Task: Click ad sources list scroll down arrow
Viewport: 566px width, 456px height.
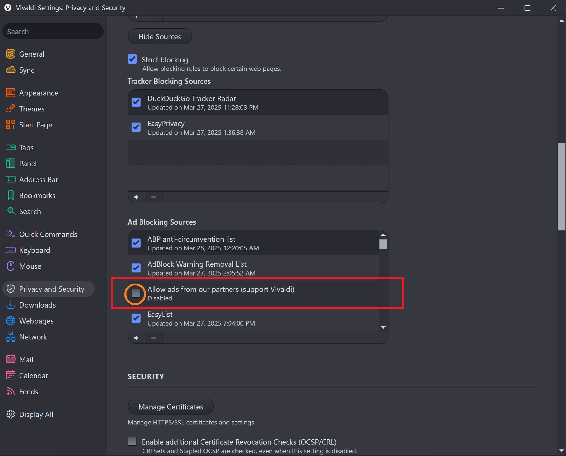Action: point(383,327)
